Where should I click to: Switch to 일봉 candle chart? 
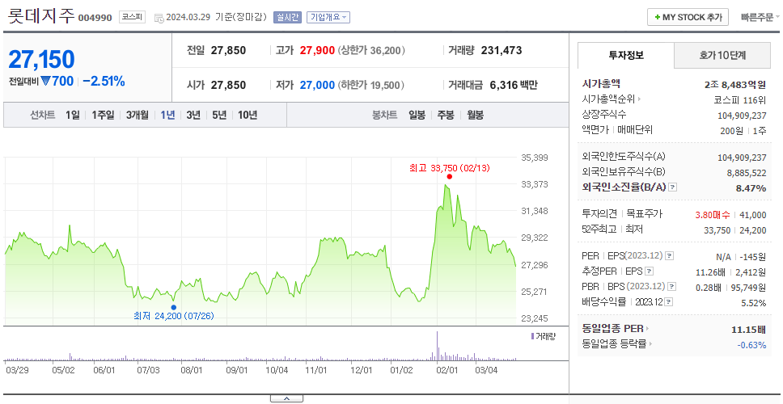click(417, 116)
